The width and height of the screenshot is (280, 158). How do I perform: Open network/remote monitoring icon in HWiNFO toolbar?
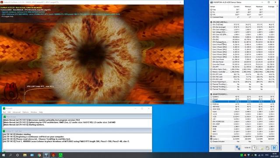coord(238,148)
